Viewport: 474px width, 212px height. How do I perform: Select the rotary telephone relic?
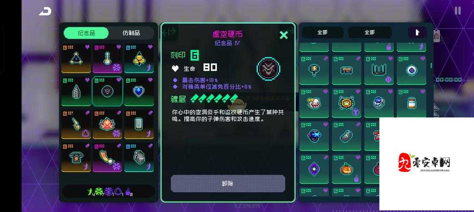[x=76, y=157]
